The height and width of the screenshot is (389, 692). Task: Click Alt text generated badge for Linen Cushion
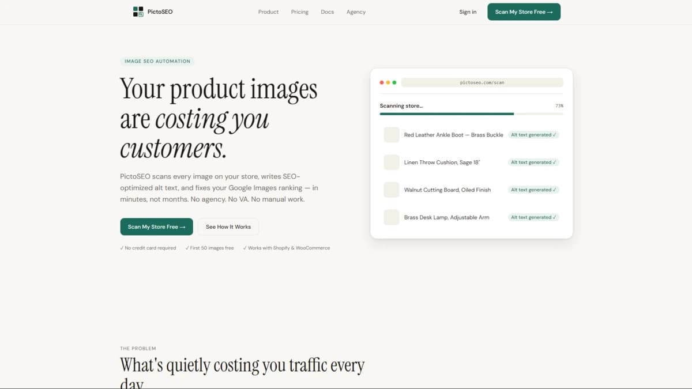click(533, 163)
